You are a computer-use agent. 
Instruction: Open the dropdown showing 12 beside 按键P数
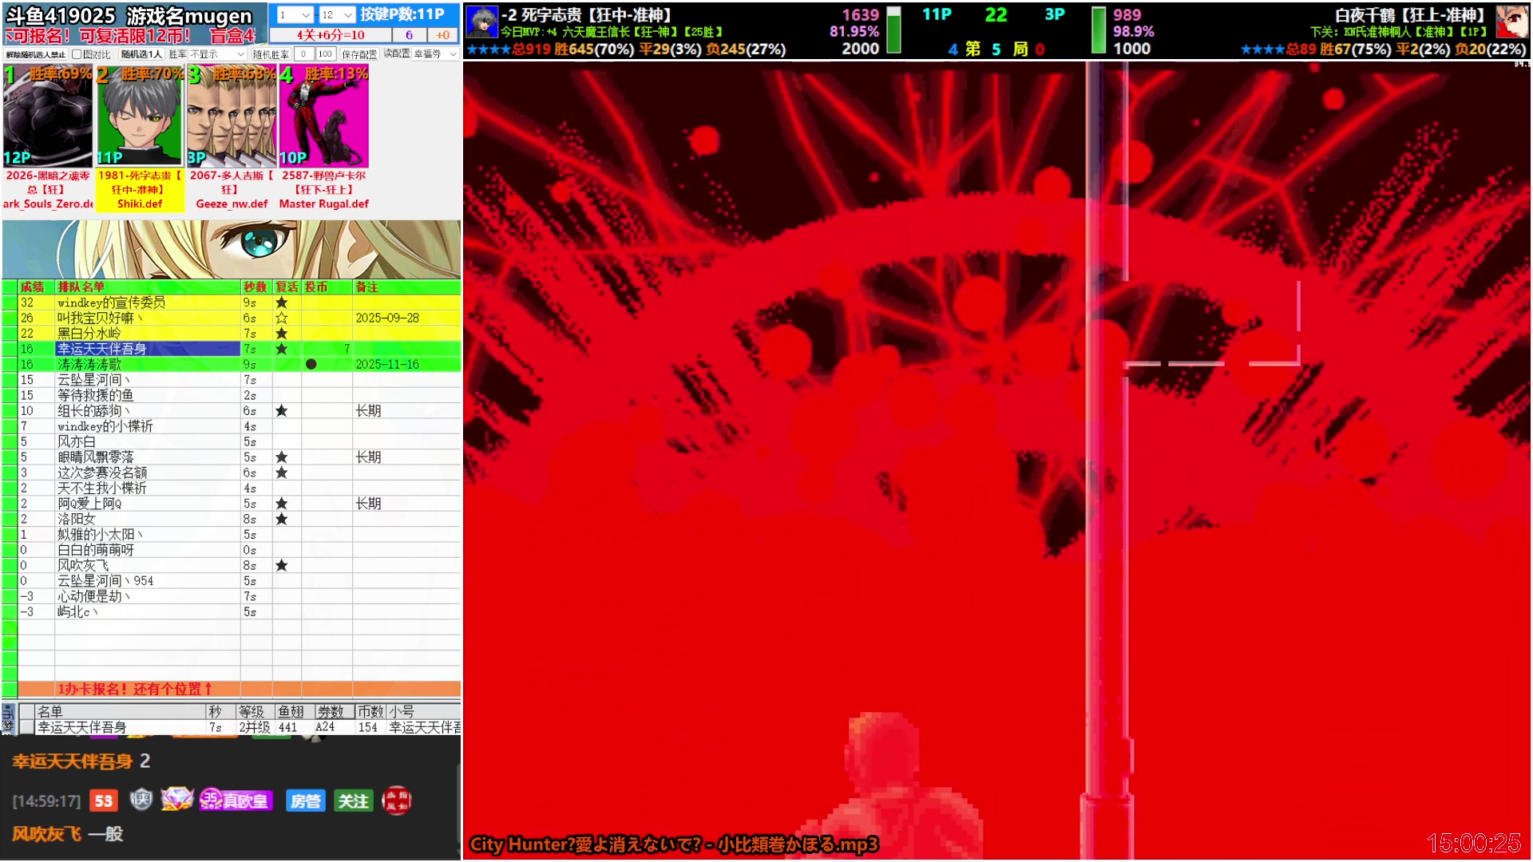click(337, 14)
